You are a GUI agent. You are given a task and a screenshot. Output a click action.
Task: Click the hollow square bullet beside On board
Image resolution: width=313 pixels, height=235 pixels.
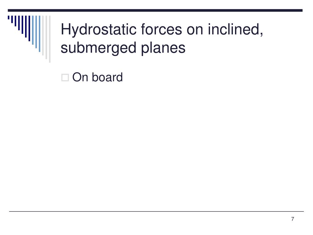[65, 77]
